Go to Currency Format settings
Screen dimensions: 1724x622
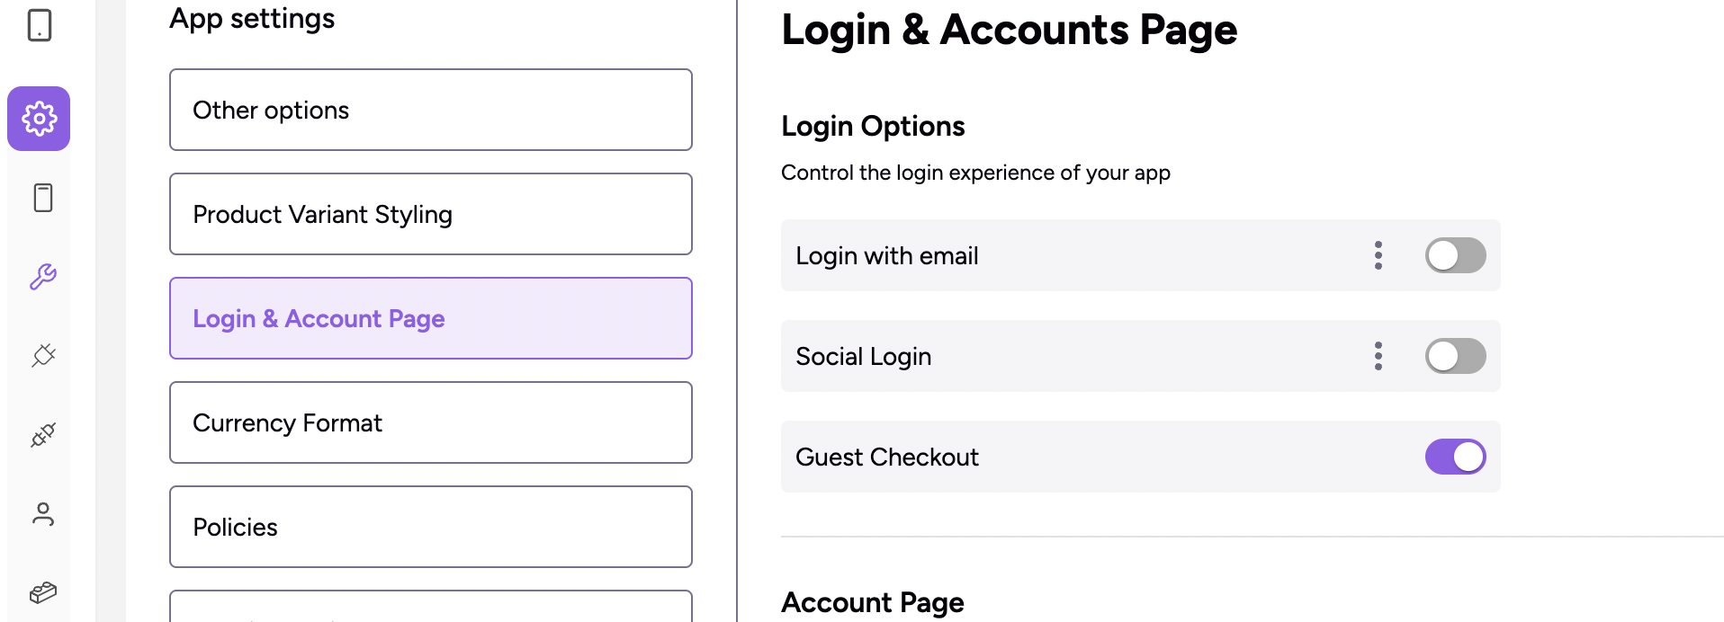(x=430, y=422)
